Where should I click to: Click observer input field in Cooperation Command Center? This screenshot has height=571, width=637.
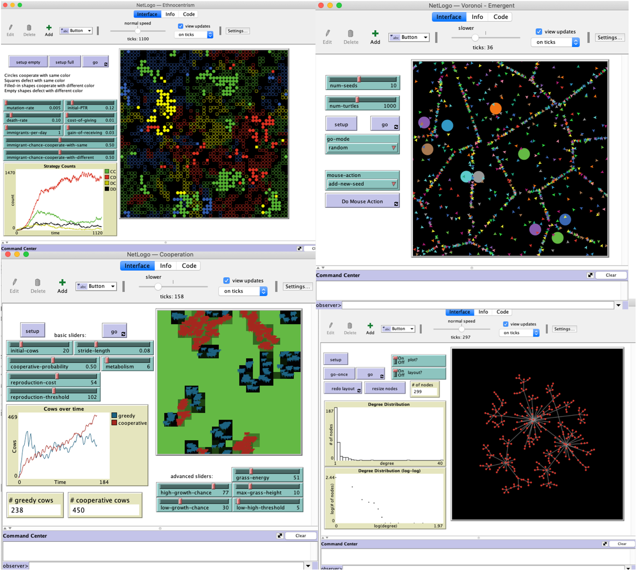click(166, 566)
